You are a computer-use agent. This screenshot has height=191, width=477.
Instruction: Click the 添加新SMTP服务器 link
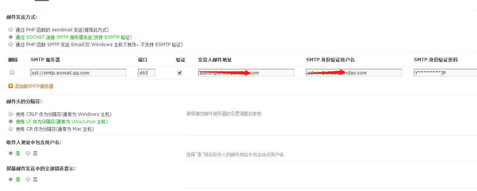(34, 86)
